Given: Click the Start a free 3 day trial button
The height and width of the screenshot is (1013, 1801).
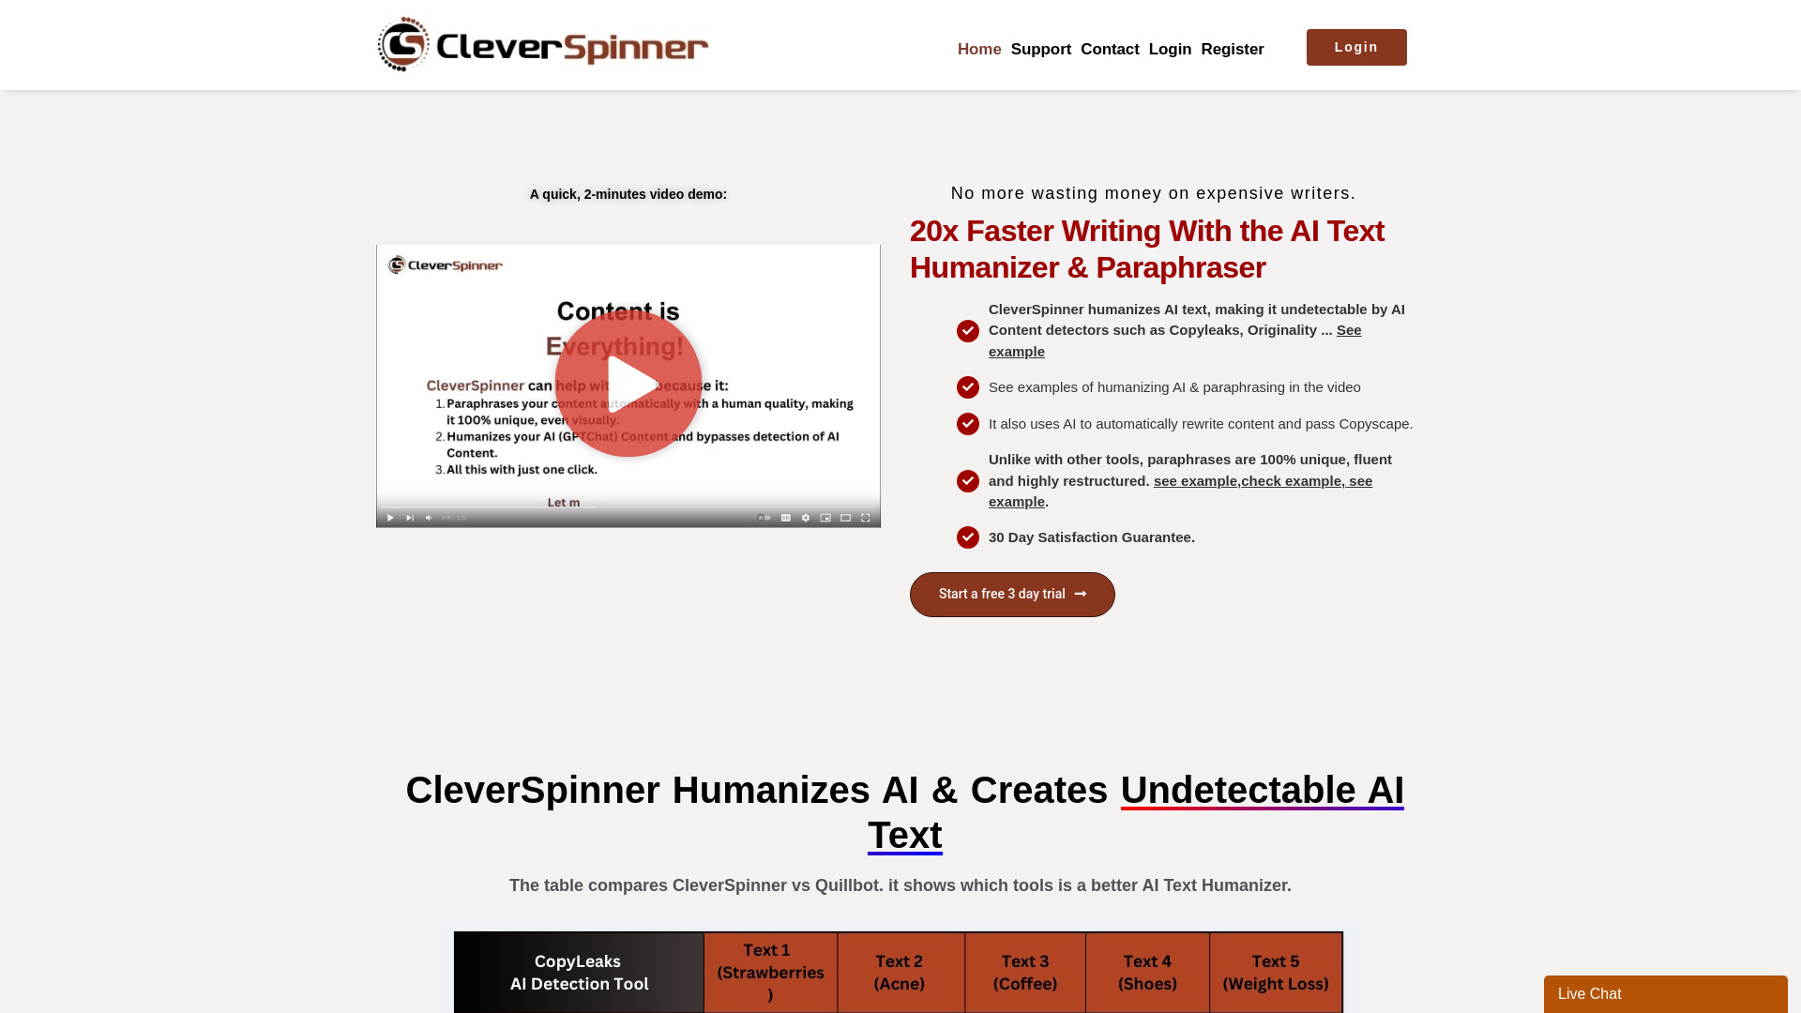Looking at the screenshot, I should tap(1012, 594).
